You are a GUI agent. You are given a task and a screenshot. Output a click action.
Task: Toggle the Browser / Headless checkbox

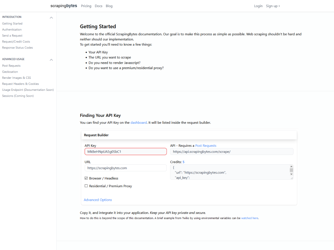[x=86, y=178]
